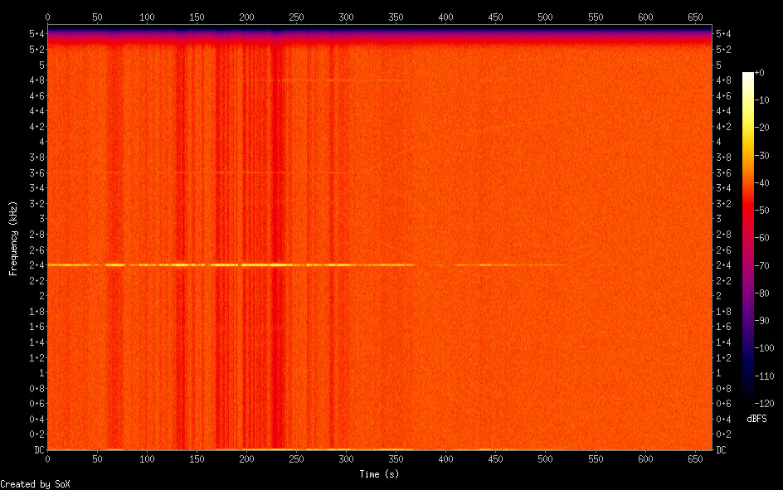The image size is (783, 490).
Task: Select the 100 tick on the bottom time axis
Action: click(147, 458)
